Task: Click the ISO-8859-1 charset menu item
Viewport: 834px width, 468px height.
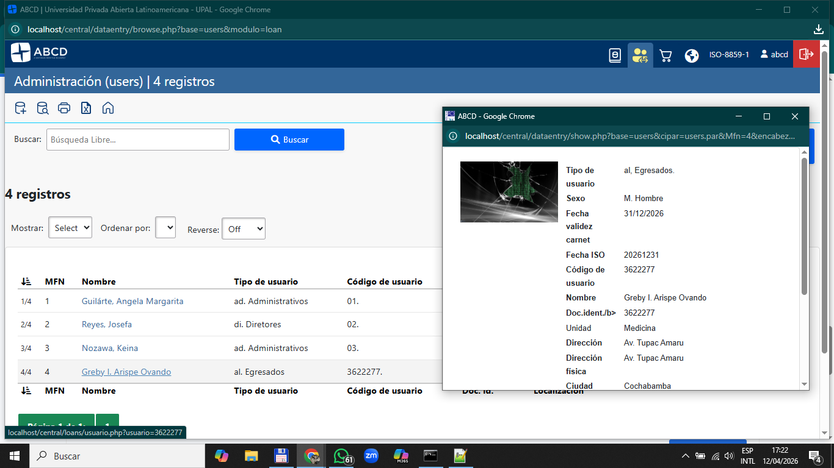Action: click(728, 55)
